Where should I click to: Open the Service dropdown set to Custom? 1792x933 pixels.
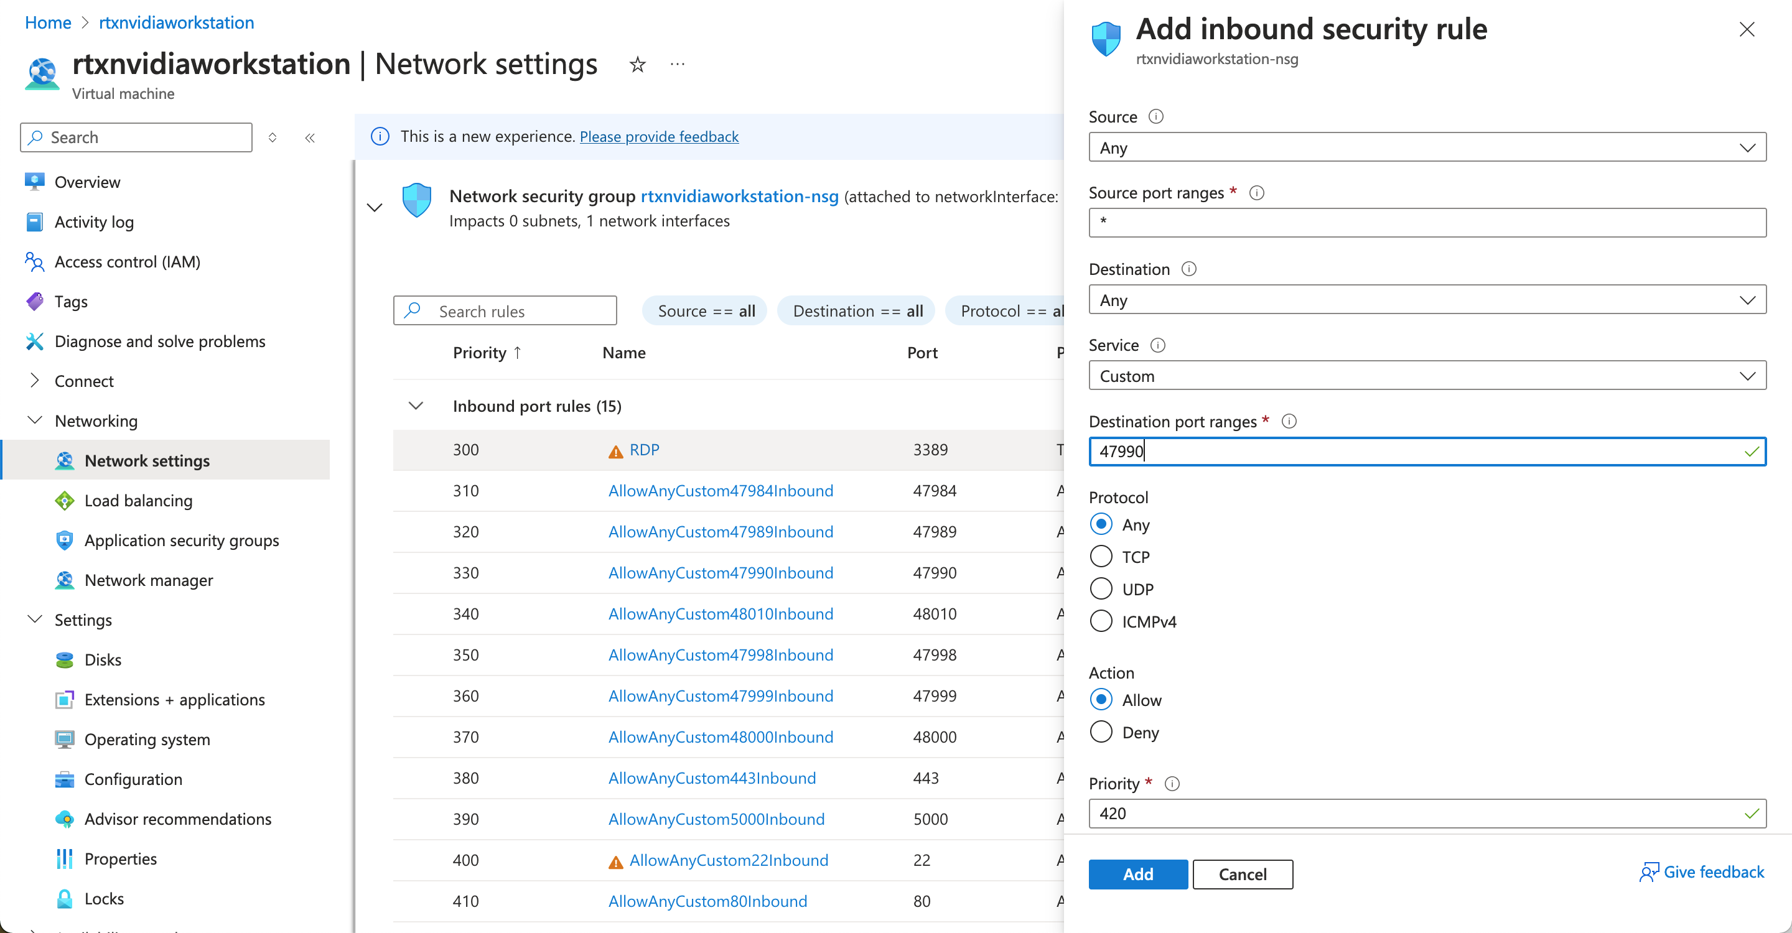point(1426,376)
